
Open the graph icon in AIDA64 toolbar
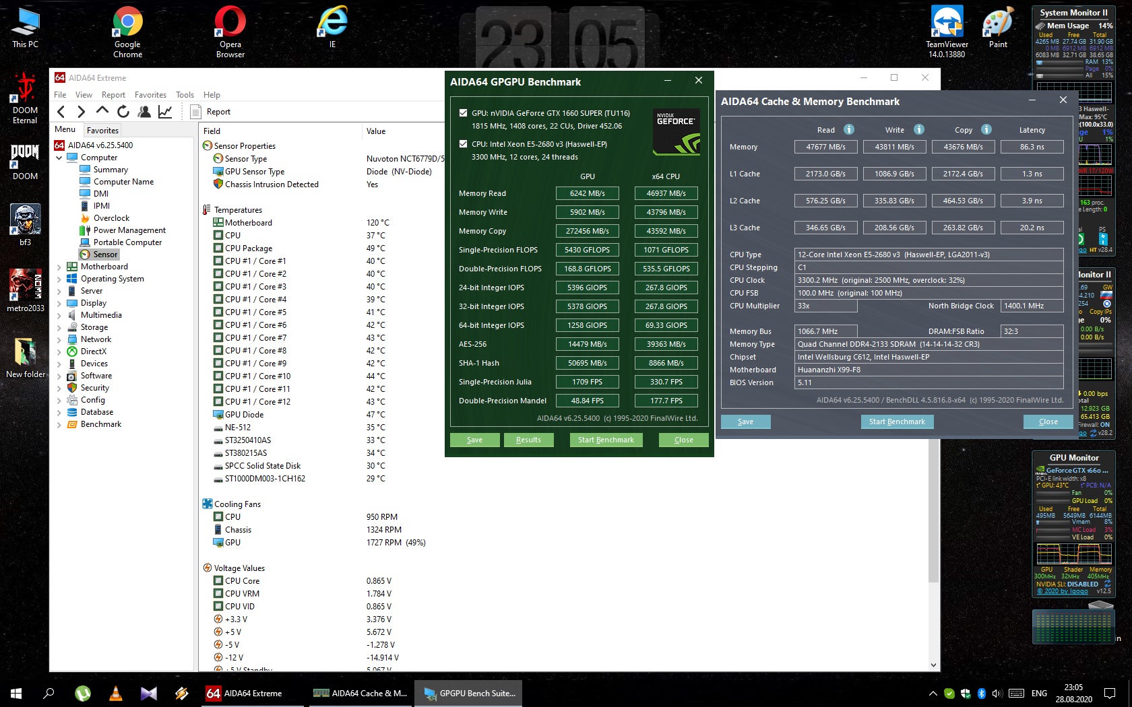pyautogui.click(x=165, y=112)
